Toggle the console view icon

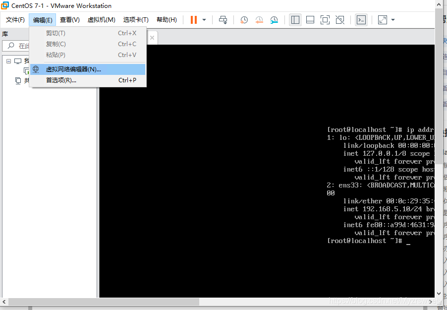pyautogui.click(x=361, y=20)
